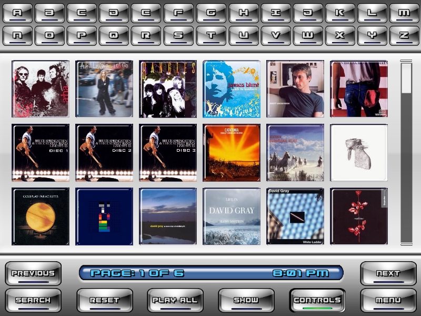Image resolution: width=421 pixels, height=316 pixels.
Task: Select the letter S key
Action: (x=178, y=35)
